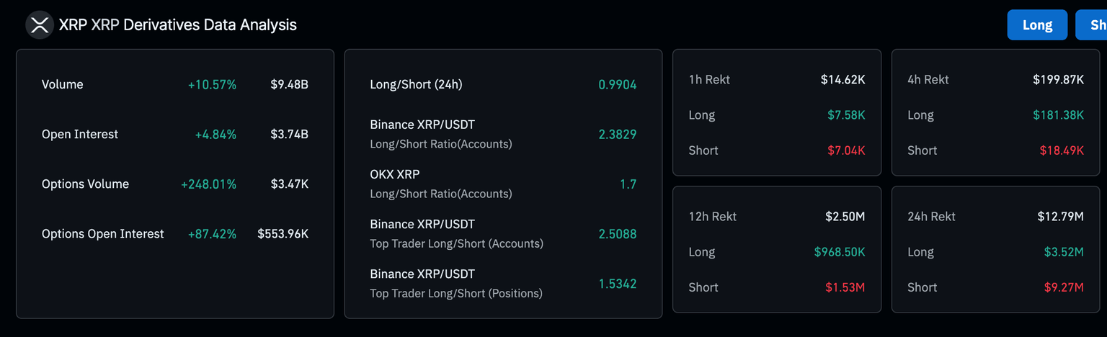
Task: Click the 12h Rekt Long $968.50K value
Action: point(840,252)
